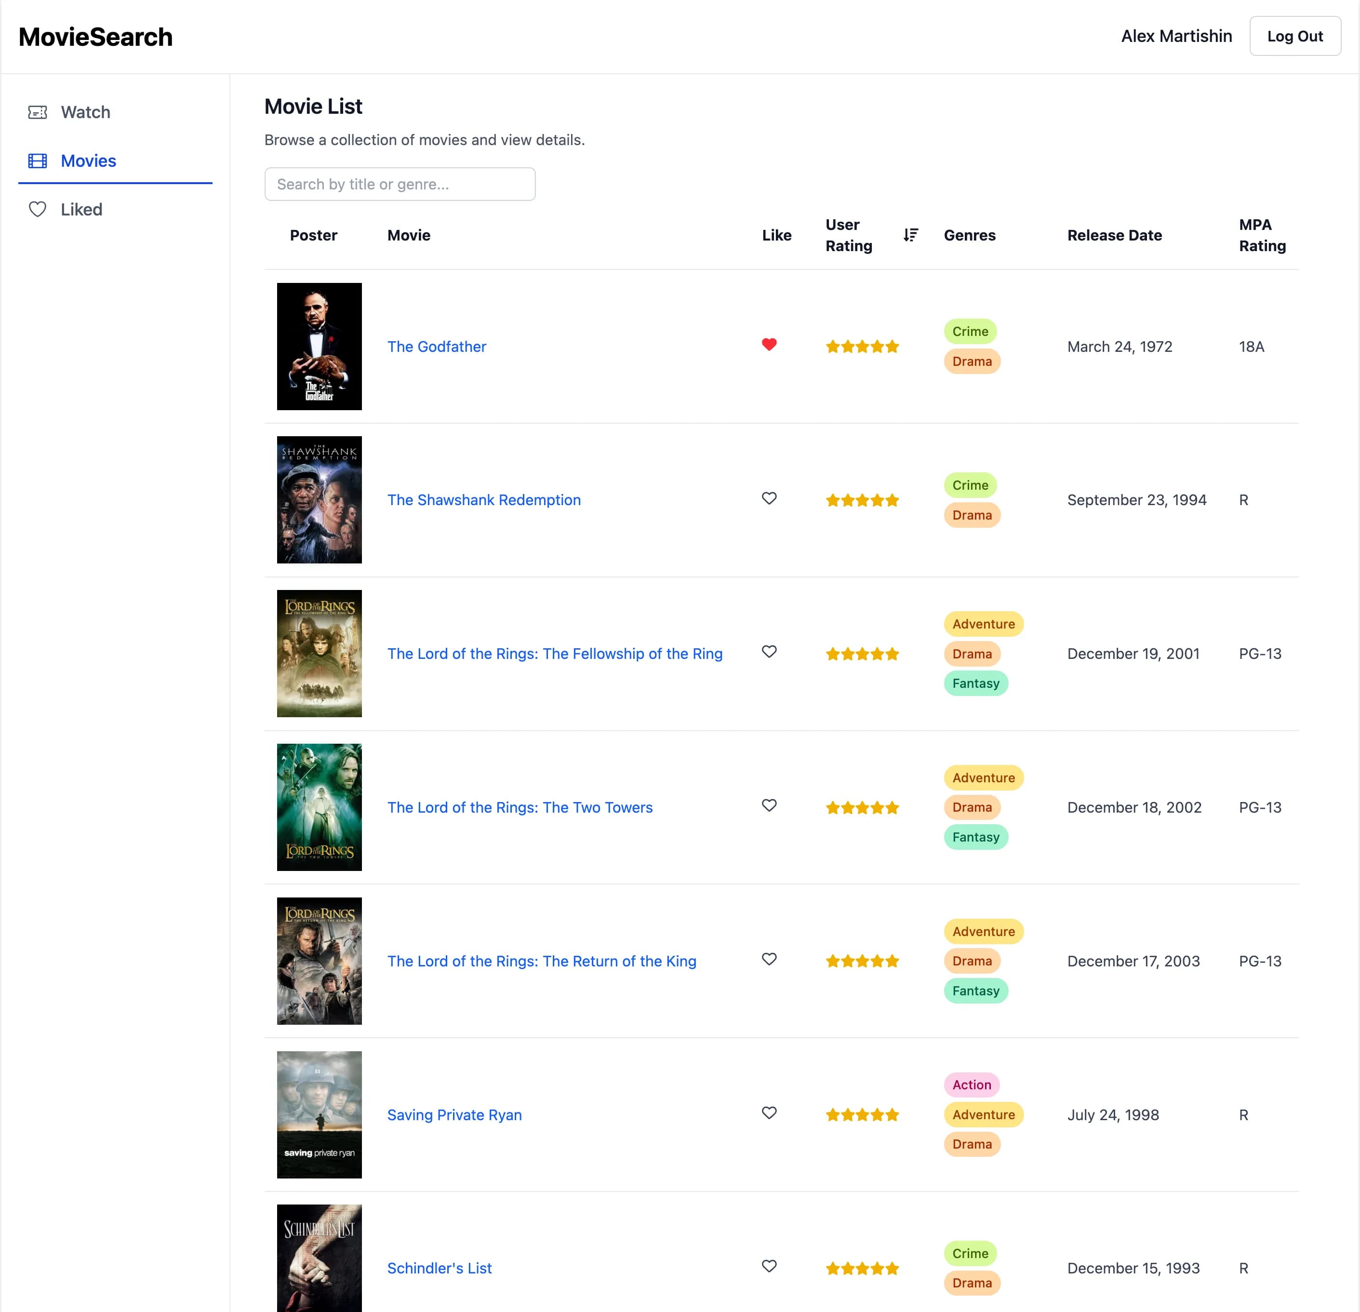Like Schindler's List
This screenshot has height=1312, width=1360.
[769, 1266]
